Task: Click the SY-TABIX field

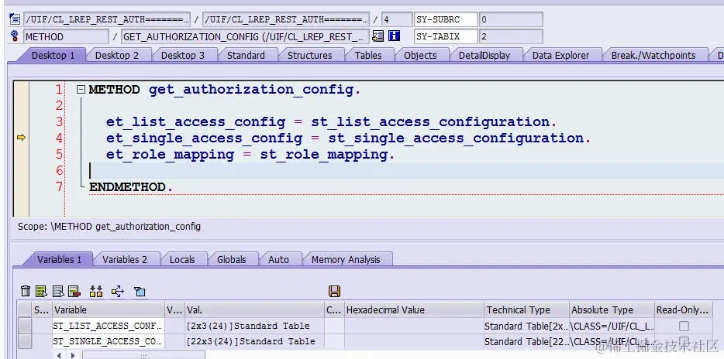Action: click(446, 36)
